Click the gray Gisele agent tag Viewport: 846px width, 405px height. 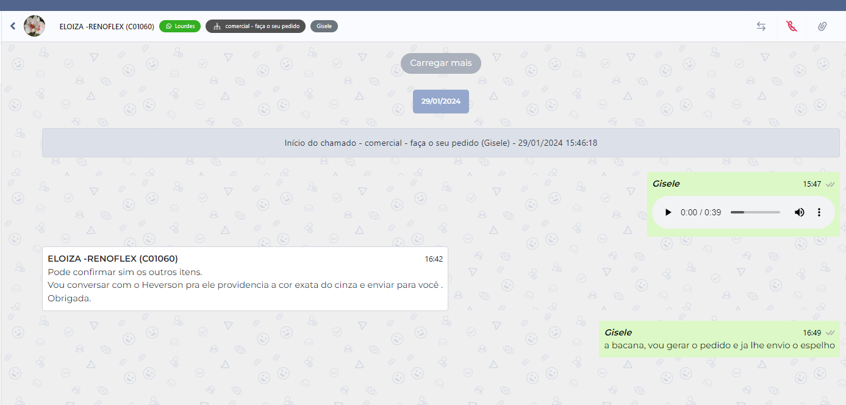pyautogui.click(x=324, y=26)
